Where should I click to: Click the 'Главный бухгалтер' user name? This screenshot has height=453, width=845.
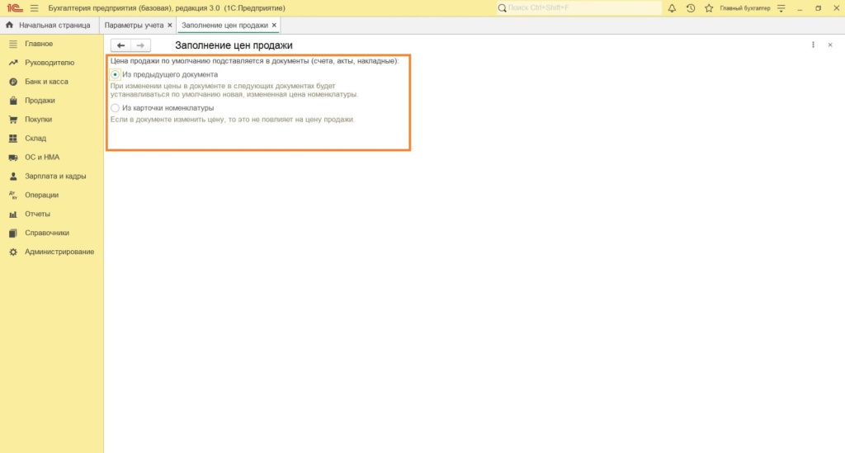click(x=744, y=8)
